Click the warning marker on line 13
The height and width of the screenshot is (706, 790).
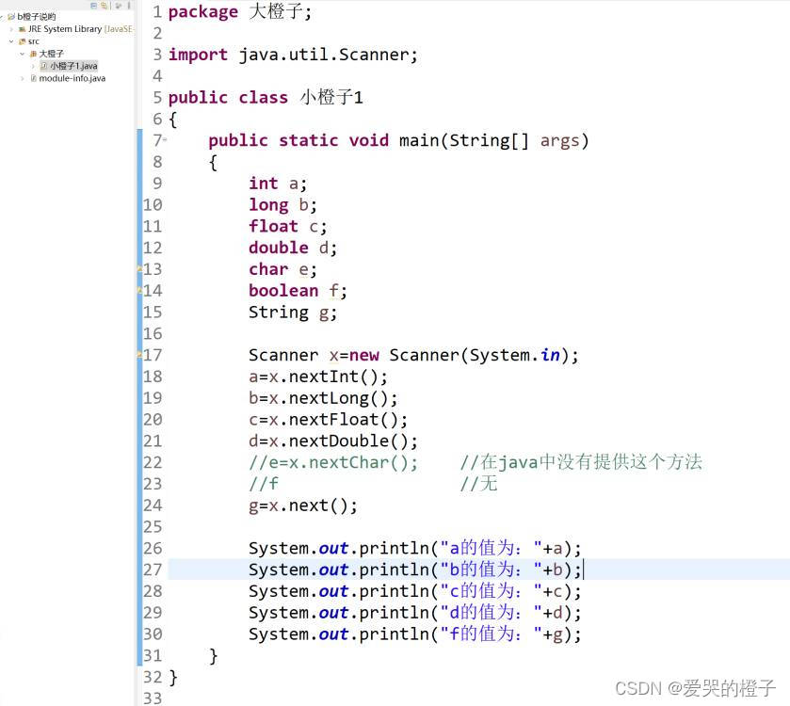139,269
